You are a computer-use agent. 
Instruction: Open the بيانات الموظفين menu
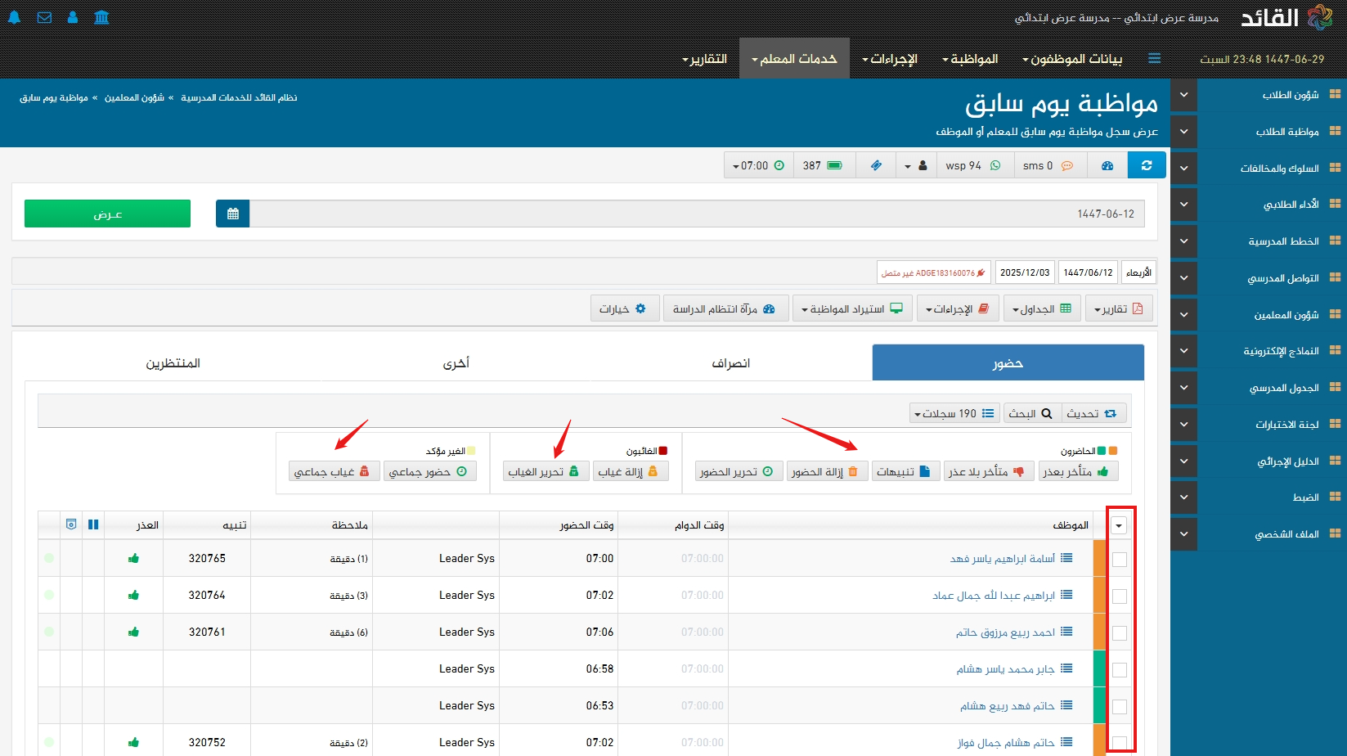(1071, 59)
